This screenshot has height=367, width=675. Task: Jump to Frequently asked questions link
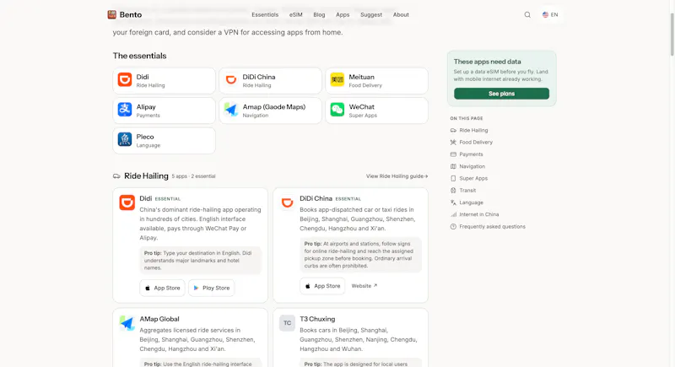492,227
